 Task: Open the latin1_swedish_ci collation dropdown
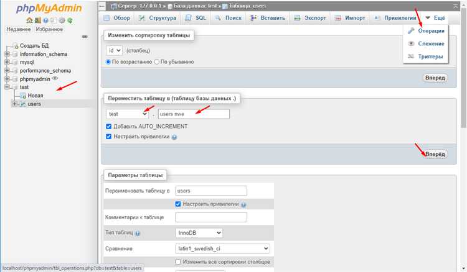coord(222,248)
